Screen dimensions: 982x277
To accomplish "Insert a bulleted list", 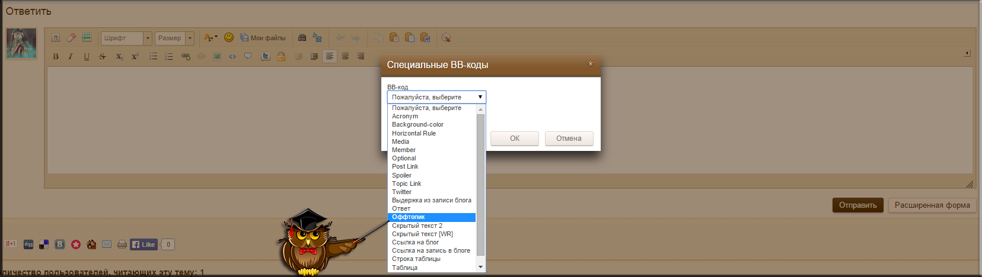I will 153,56.
